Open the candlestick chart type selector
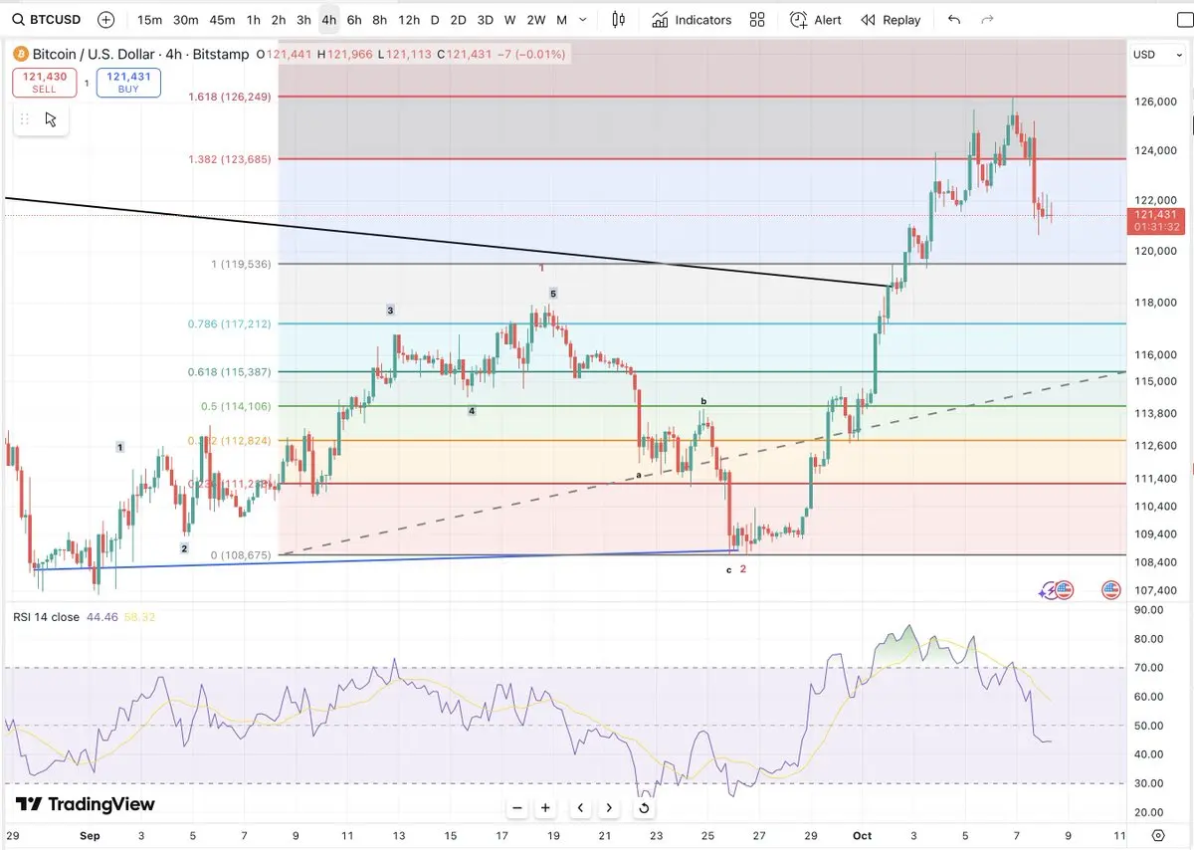1194x850 pixels. tap(619, 20)
